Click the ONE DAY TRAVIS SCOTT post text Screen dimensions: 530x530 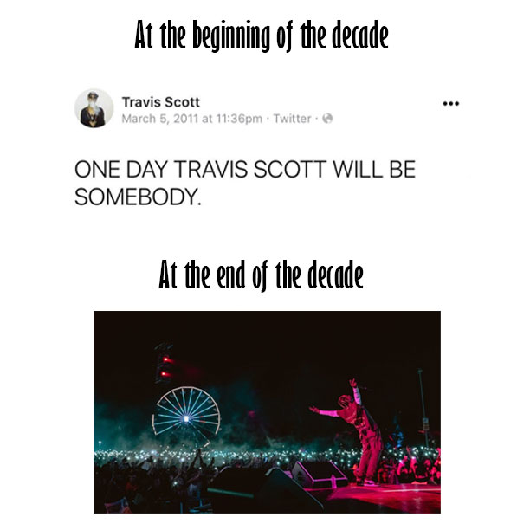pyautogui.click(x=245, y=183)
